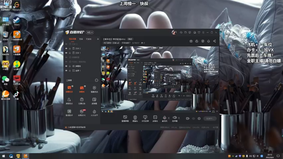
Task: Open the mail icon in title bar
Action: click(x=185, y=33)
